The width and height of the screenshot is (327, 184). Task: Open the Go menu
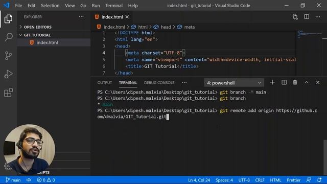(x=83, y=6)
